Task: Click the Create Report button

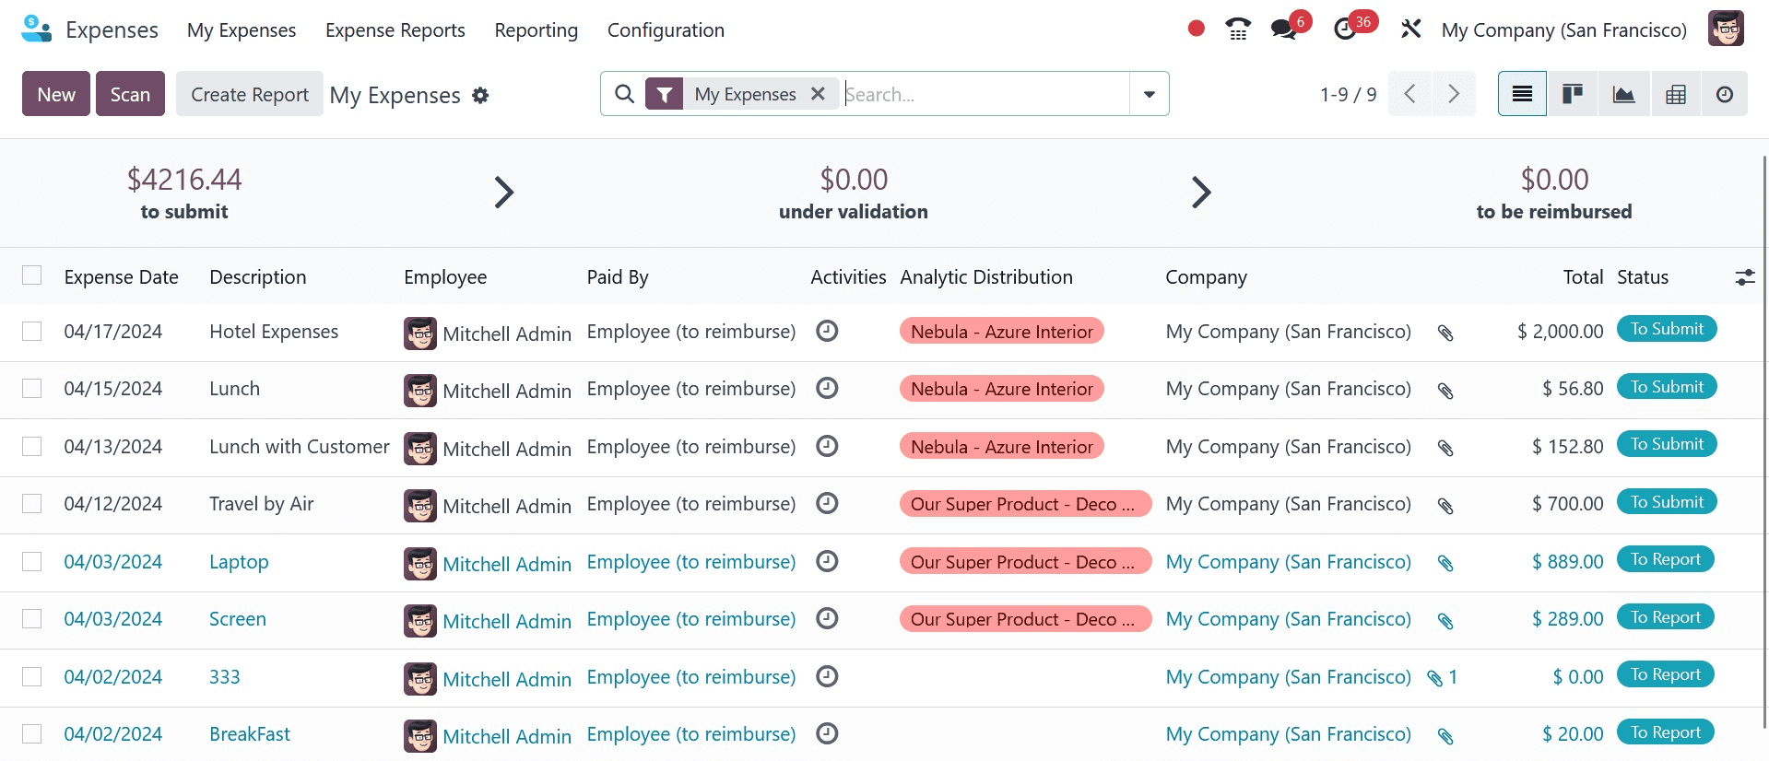Action: [250, 94]
